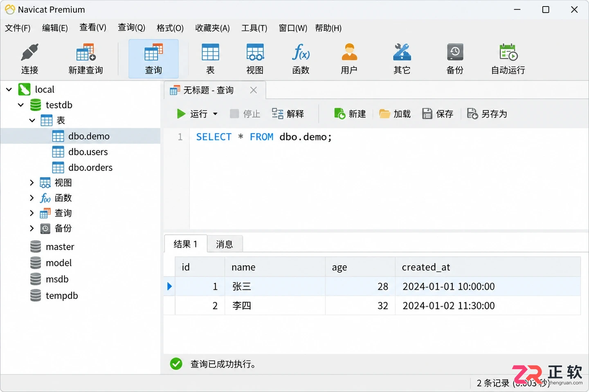Click the age cell with 32
Image resolution: width=589 pixels, height=392 pixels.
click(360, 305)
